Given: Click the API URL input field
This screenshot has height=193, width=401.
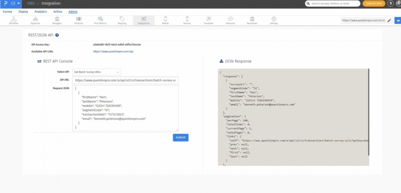Looking at the screenshot, I should point(125,80).
